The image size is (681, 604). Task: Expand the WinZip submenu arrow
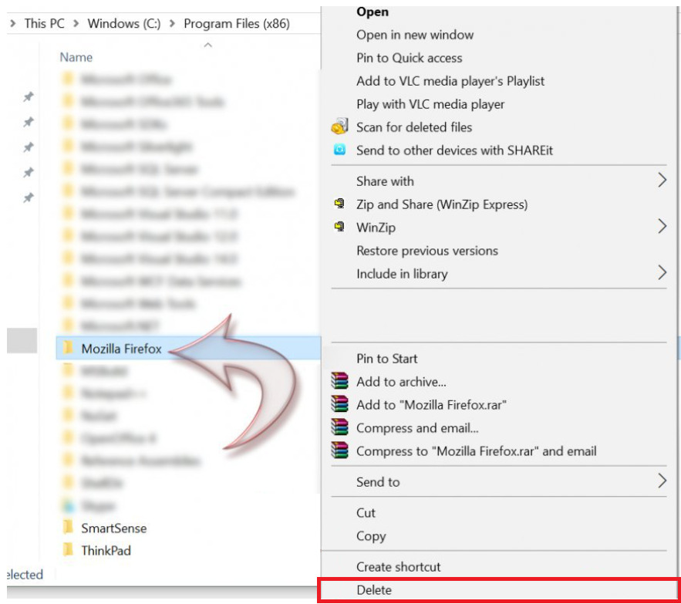[x=662, y=226]
